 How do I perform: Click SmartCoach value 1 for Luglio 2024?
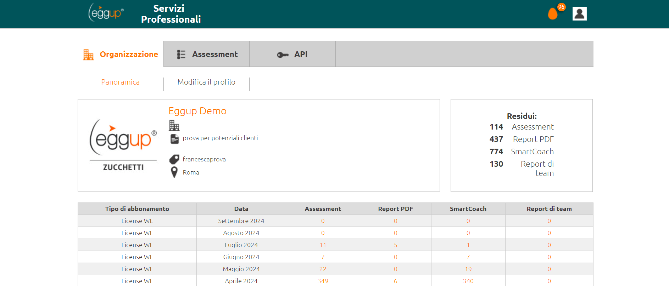[468, 245]
